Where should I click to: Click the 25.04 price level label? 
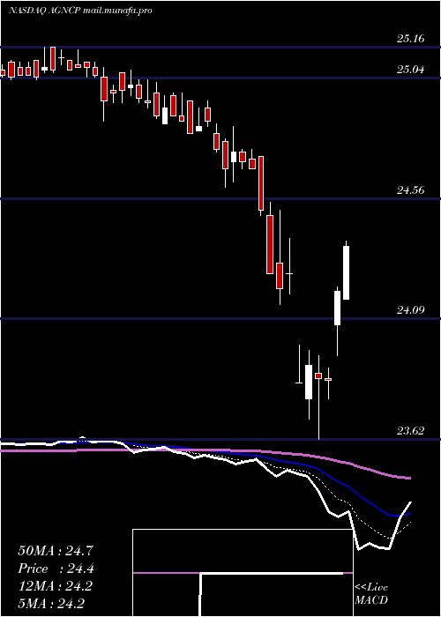pyautogui.click(x=411, y=70)
